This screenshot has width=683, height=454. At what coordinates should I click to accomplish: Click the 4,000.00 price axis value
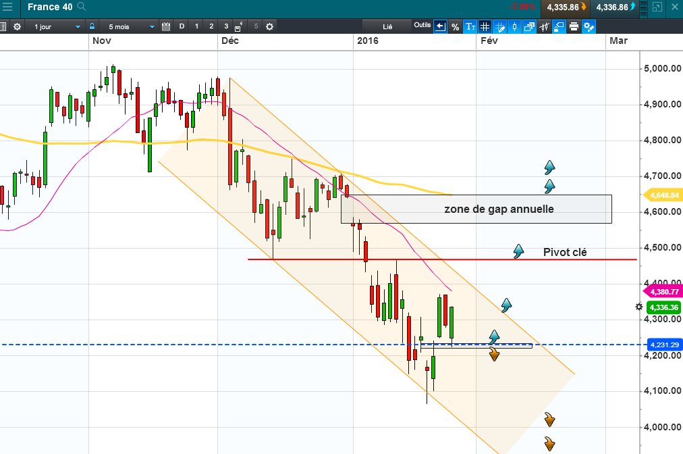[x=663, y=427]
